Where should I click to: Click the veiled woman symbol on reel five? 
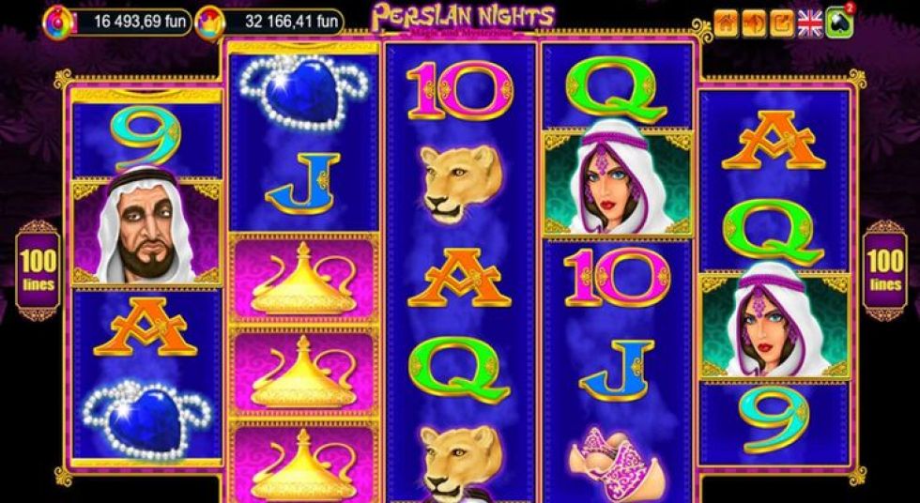coord(775,326)
